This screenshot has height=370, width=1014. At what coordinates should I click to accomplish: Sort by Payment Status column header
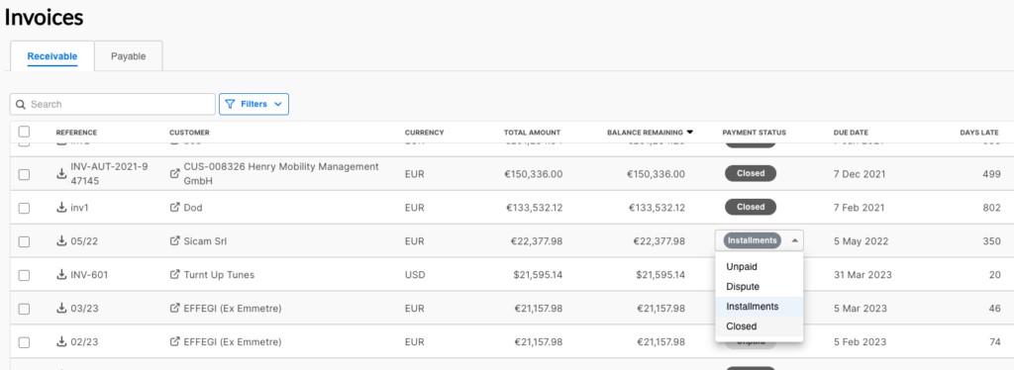(x=754, y=133)
